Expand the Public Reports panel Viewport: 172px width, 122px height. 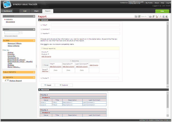tap(34, 72)
